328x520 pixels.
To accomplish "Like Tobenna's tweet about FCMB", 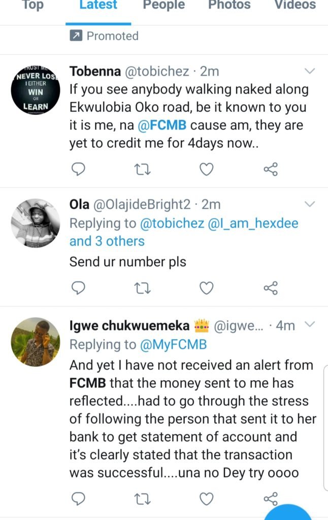I will click(206, 169).
